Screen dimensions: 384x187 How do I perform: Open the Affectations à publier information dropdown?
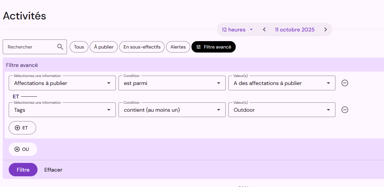pyautogui.click(x=62, y=83)
